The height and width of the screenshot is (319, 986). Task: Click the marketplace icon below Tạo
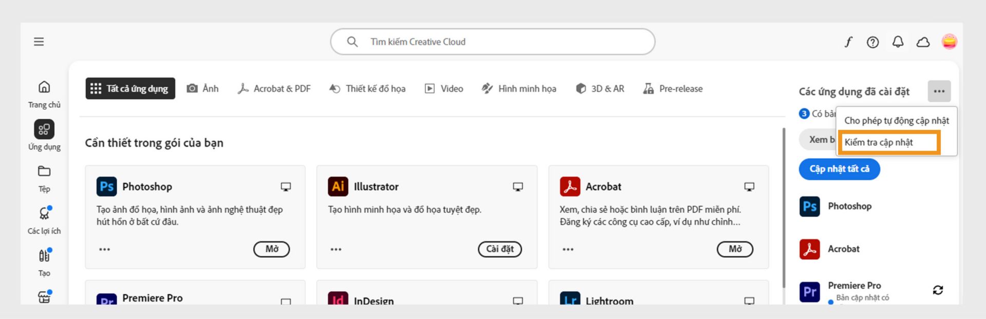45,296
